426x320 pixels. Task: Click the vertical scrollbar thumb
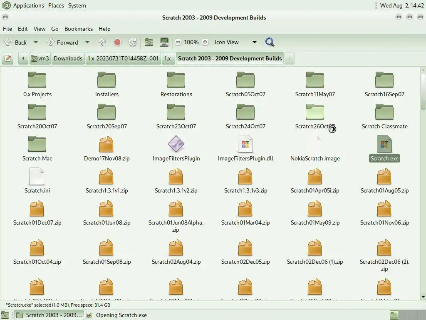coord(423,92)
